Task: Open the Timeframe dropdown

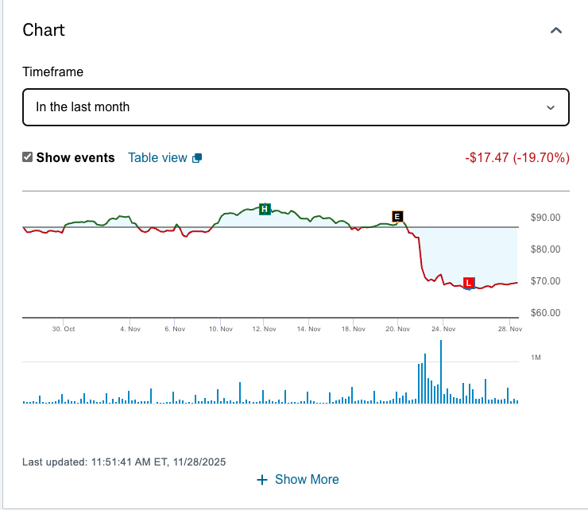Action: point(296,107)
